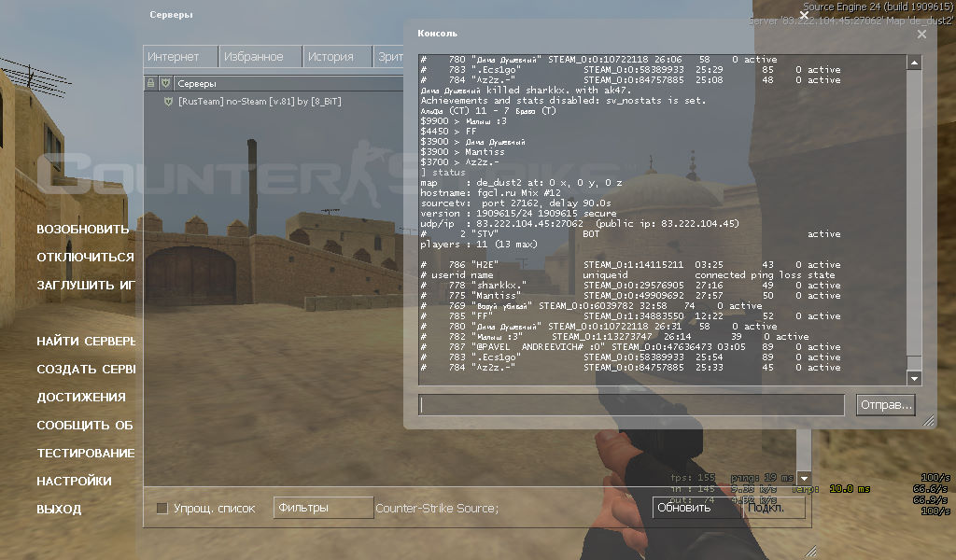Screen dimensions: 956x560
Task: Choose ВЫХОД from main menu
Action: click(59, 510)
